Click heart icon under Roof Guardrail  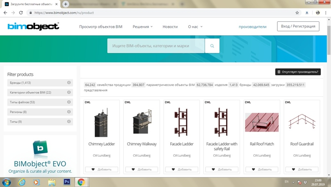point(293,169)
